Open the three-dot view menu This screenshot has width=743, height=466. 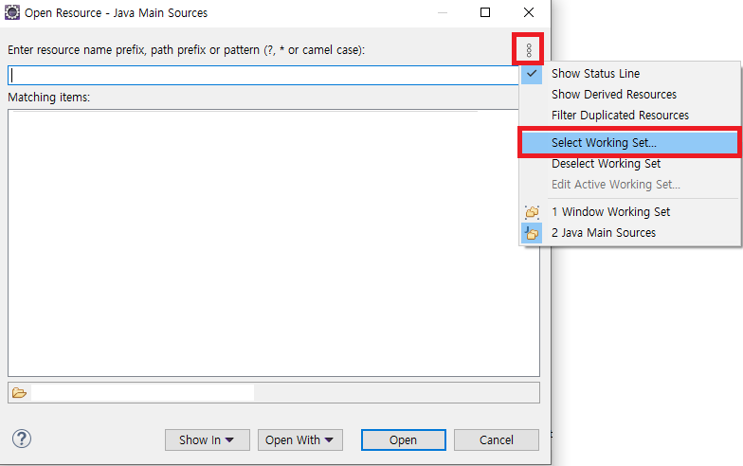pyautogui.click(x=529, y=49)
